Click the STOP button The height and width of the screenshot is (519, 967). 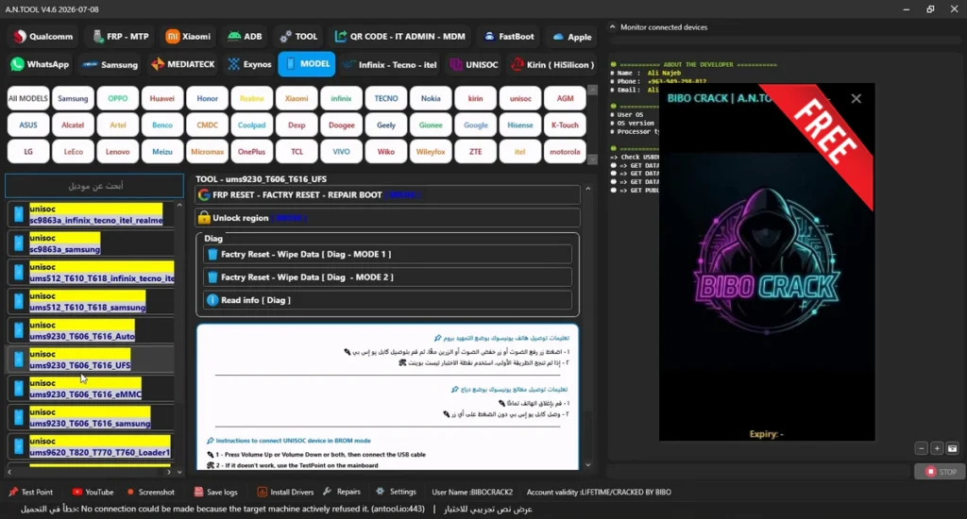[941, 472]
